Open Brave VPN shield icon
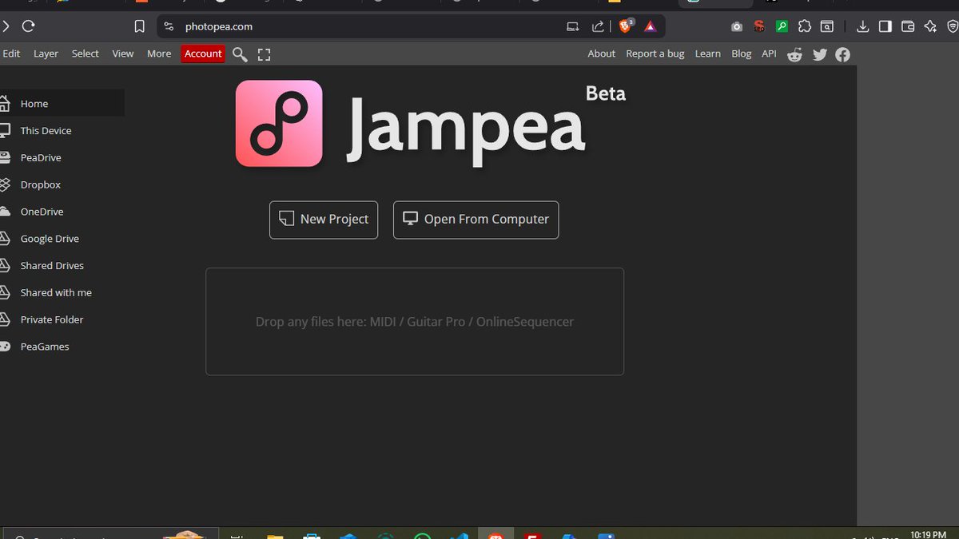Image resolution: width=959 pixels, height=539 pixels. pyautogui.click(x=953, y=26)
